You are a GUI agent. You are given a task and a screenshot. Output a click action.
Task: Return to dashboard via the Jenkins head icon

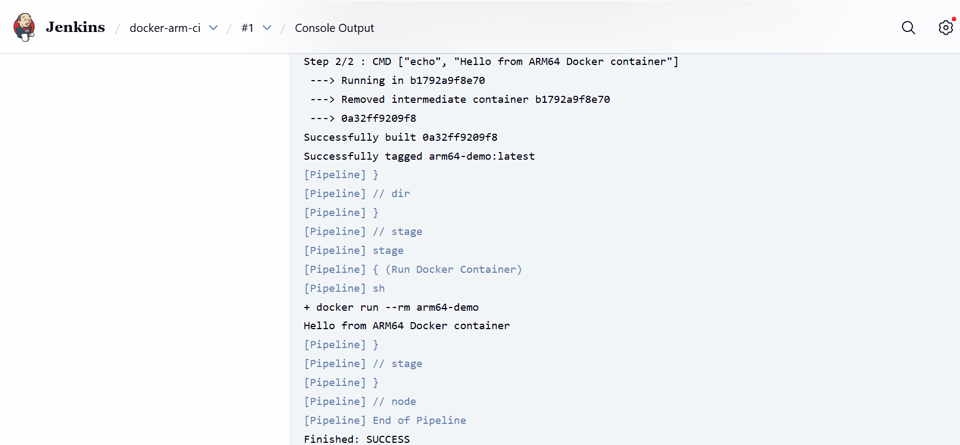(24, 26)
